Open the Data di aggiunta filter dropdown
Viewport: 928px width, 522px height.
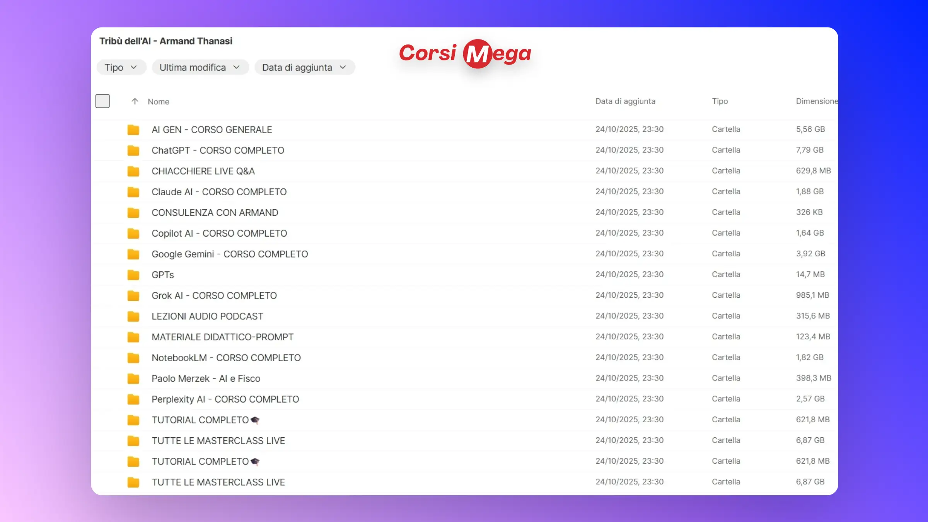pyautogui.click(x=304, y=67)
